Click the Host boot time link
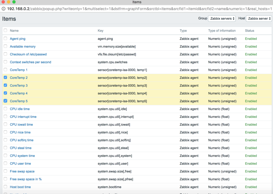273x194 pixels. (20, 187)
